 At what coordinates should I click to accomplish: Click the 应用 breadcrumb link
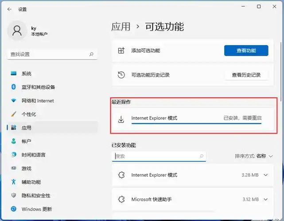click(x=121, y=27)
